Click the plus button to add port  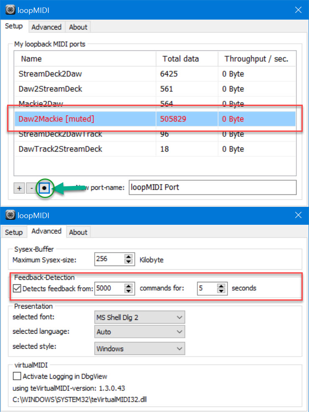pyautogui.click(x=19, y=188)
